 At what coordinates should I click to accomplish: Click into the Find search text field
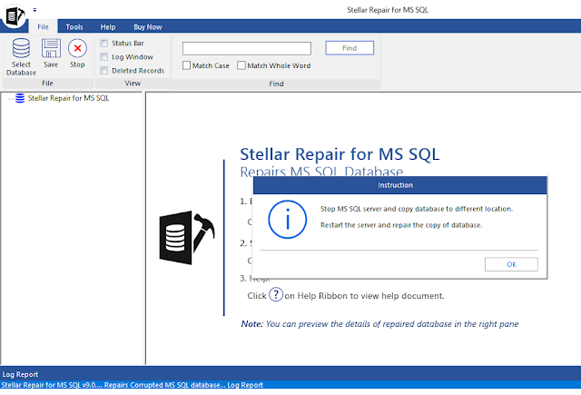point(247,48)
